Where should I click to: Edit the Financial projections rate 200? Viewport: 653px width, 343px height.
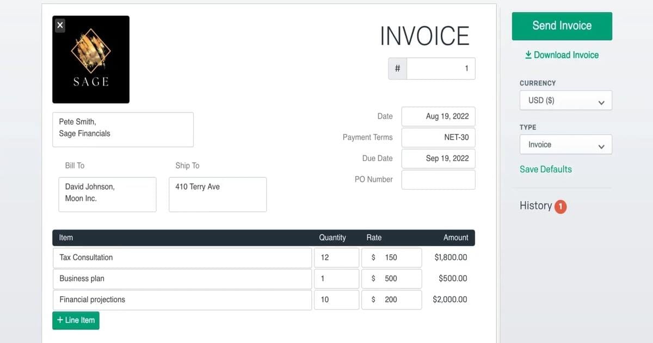392,300
